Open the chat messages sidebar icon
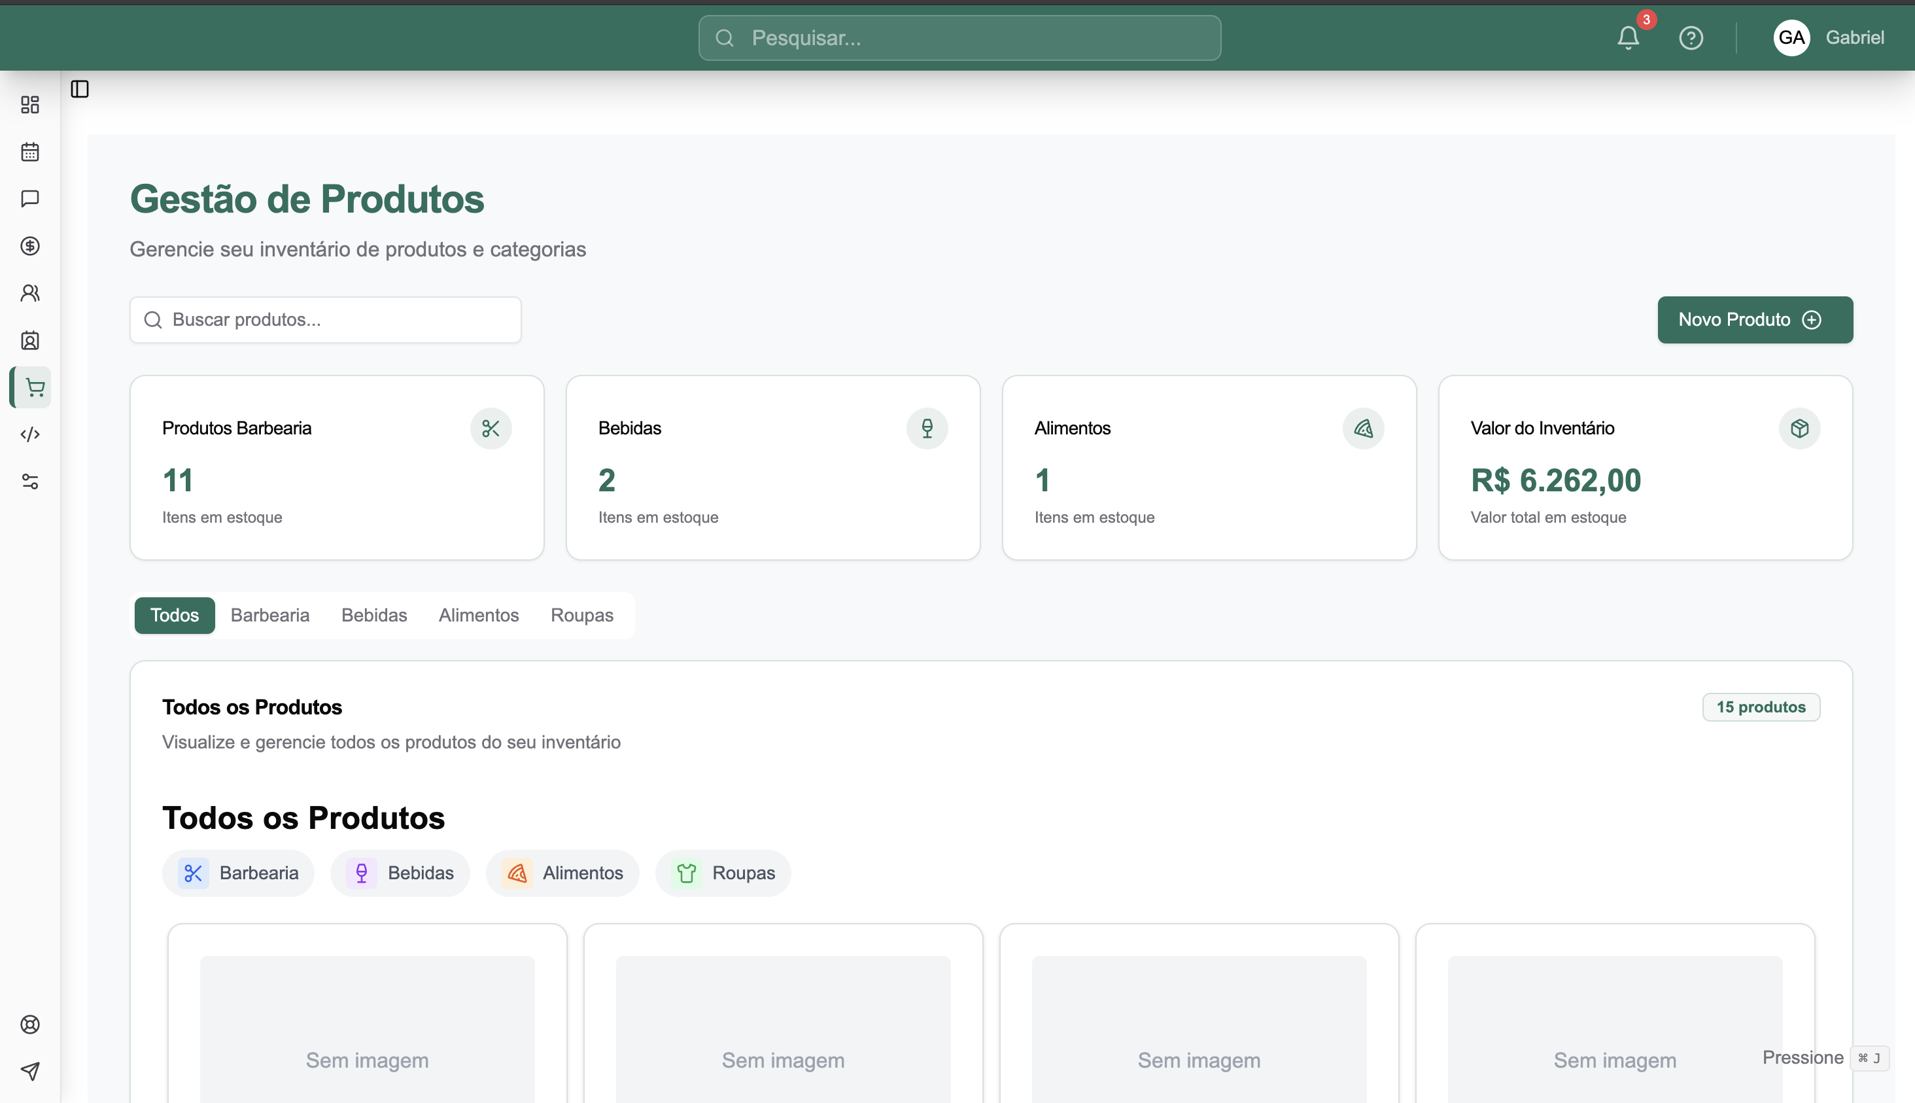1915x1103 pixels. click(29, 198)
